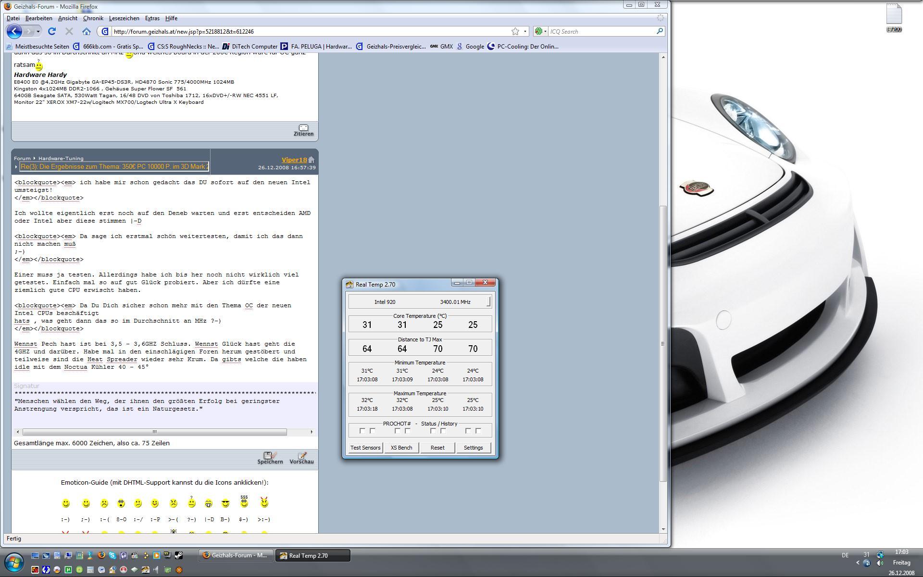923x577 pixels.
Task: Insert the $-) money emoticon
Action: [244, 502]
